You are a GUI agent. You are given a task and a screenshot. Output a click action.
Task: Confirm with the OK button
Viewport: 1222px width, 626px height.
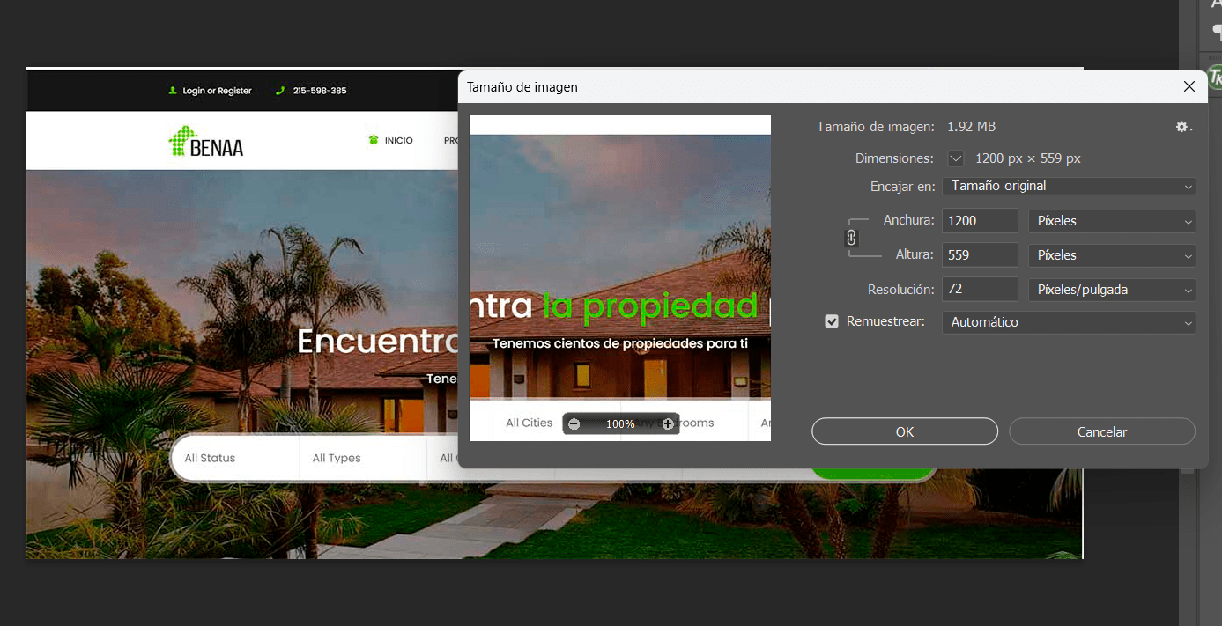coord(905,431)
